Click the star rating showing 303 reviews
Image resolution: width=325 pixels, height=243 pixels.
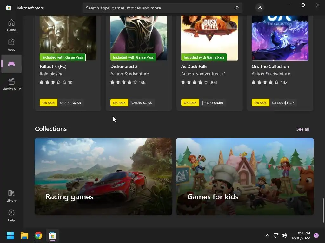click(x=199, y=82)
